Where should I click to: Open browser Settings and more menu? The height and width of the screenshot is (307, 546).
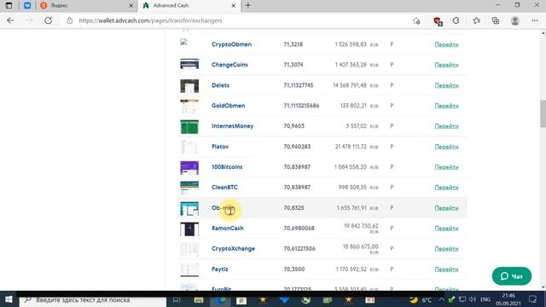[x=535, y=20]
